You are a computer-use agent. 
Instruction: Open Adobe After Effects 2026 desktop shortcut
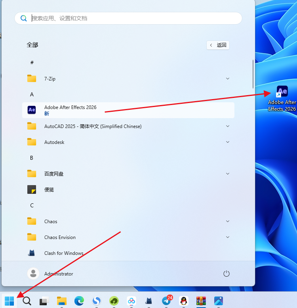(x=282, y=98)
